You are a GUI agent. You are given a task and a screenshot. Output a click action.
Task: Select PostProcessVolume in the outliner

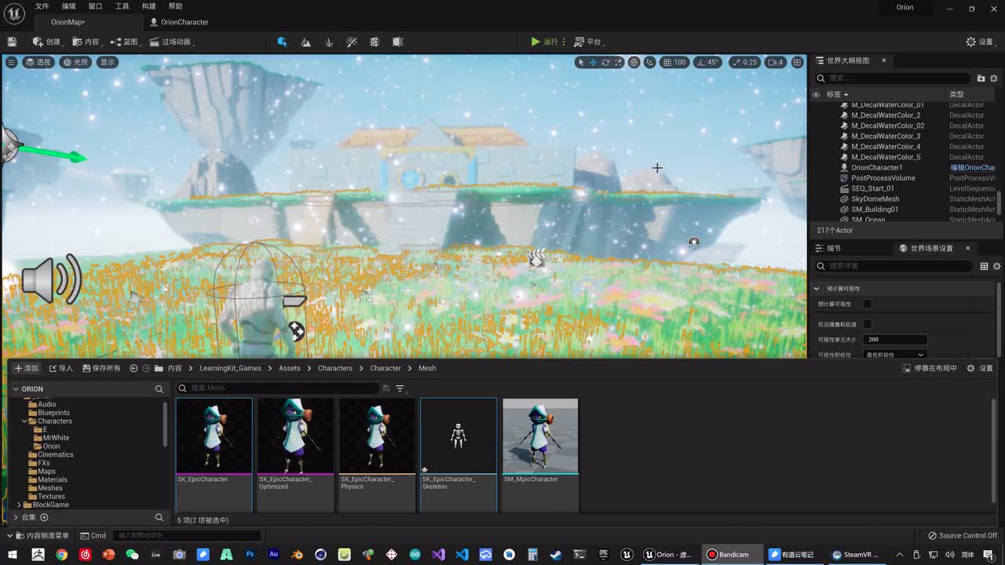point(883,178)
